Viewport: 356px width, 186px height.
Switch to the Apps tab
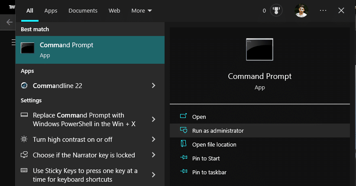pos(51,11)
